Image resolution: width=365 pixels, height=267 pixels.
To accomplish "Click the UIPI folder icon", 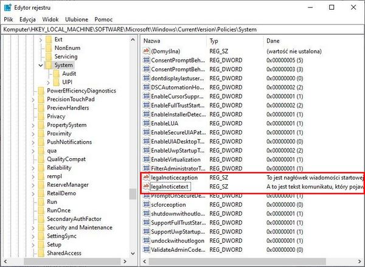I will tap(56, 81).
